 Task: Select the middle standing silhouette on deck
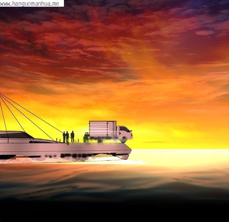click(x=67, y=137)
